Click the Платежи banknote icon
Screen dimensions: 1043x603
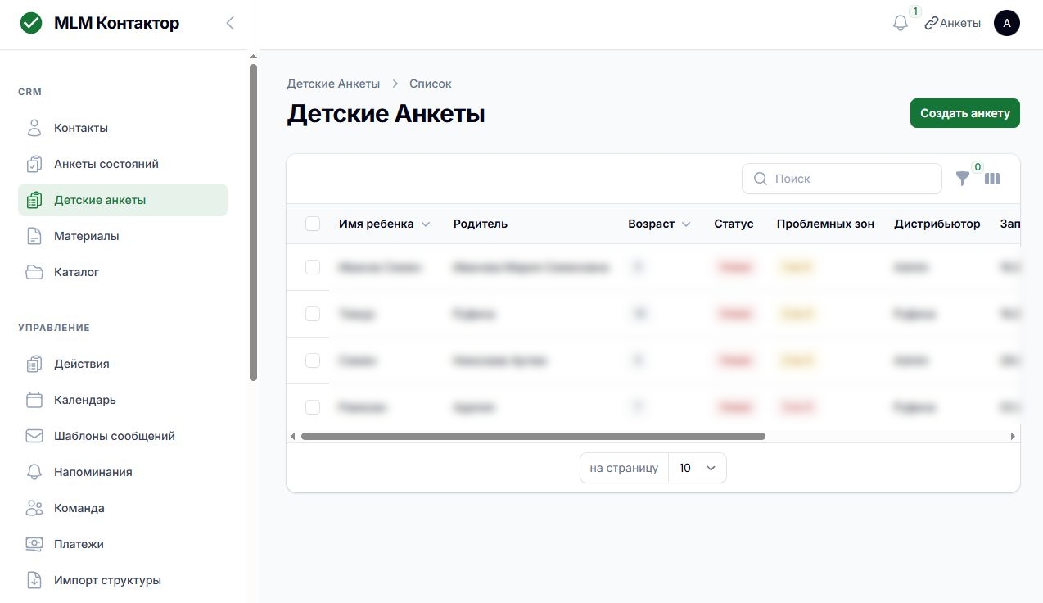(x=34, y=544)
